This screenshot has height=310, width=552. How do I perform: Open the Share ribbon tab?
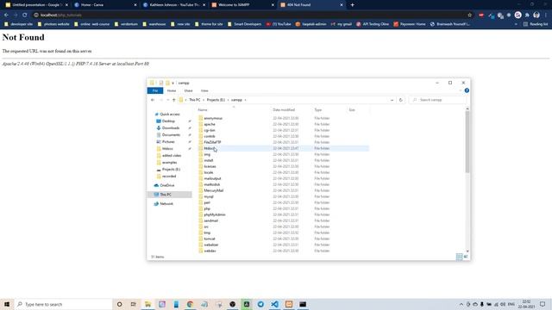pos(188,90)
